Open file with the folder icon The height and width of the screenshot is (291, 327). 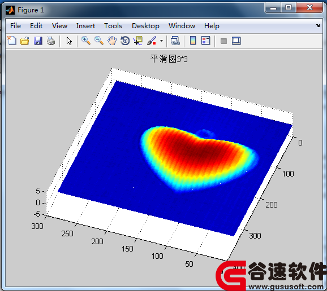25,41
